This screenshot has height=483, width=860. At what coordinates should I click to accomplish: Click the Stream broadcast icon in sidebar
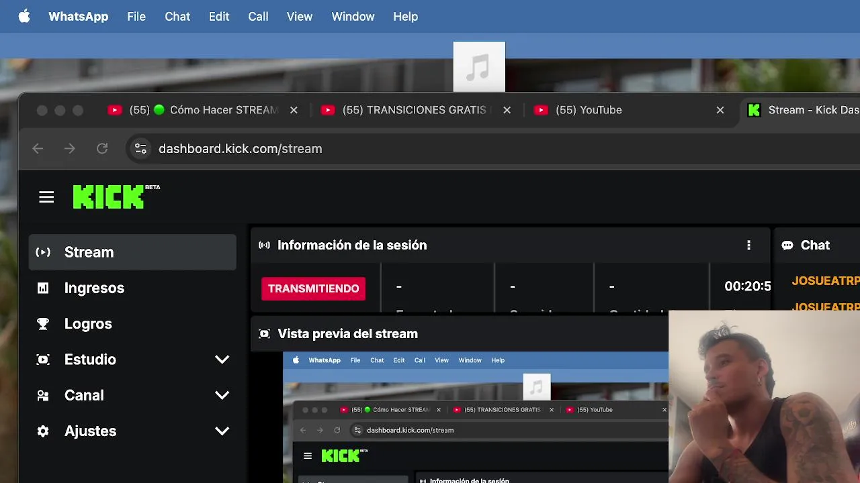point(43,252)
